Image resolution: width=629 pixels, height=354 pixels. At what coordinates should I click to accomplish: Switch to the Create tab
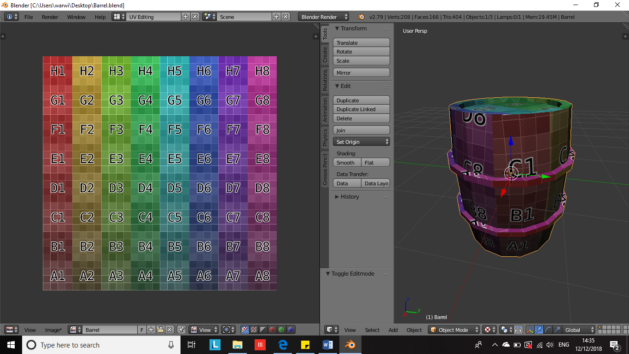325,55
